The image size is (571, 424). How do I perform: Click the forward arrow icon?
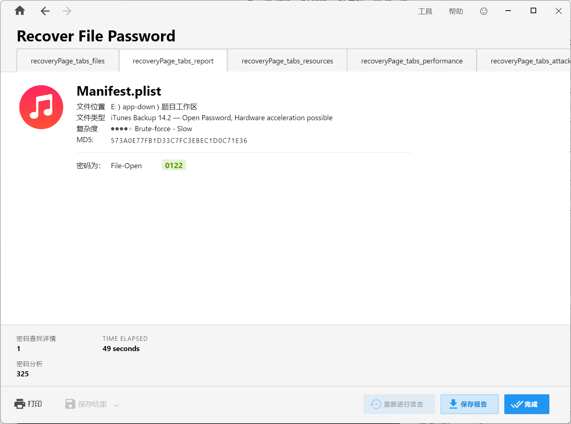pos(67,11)
